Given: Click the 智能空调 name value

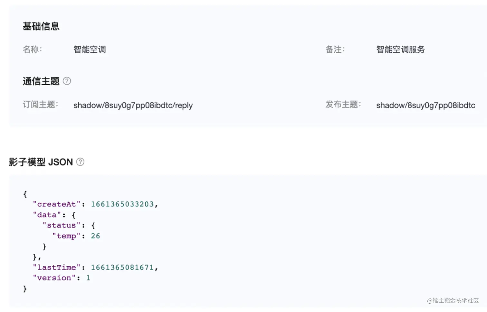Looking at the screenshot, I should point(90,49).
